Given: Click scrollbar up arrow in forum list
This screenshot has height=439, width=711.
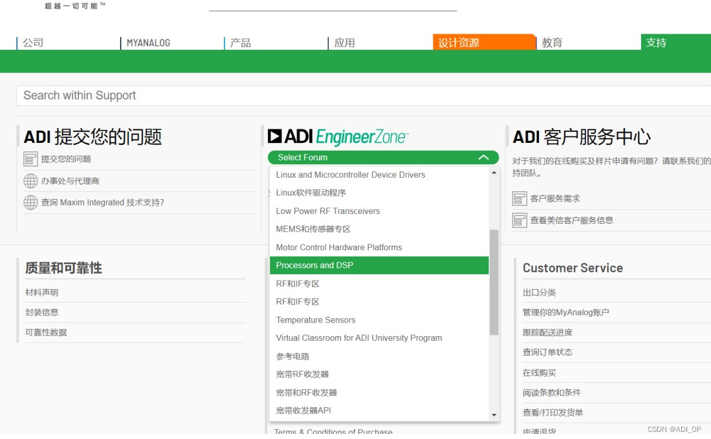Looking at the screenshot, I should (494, 173).
